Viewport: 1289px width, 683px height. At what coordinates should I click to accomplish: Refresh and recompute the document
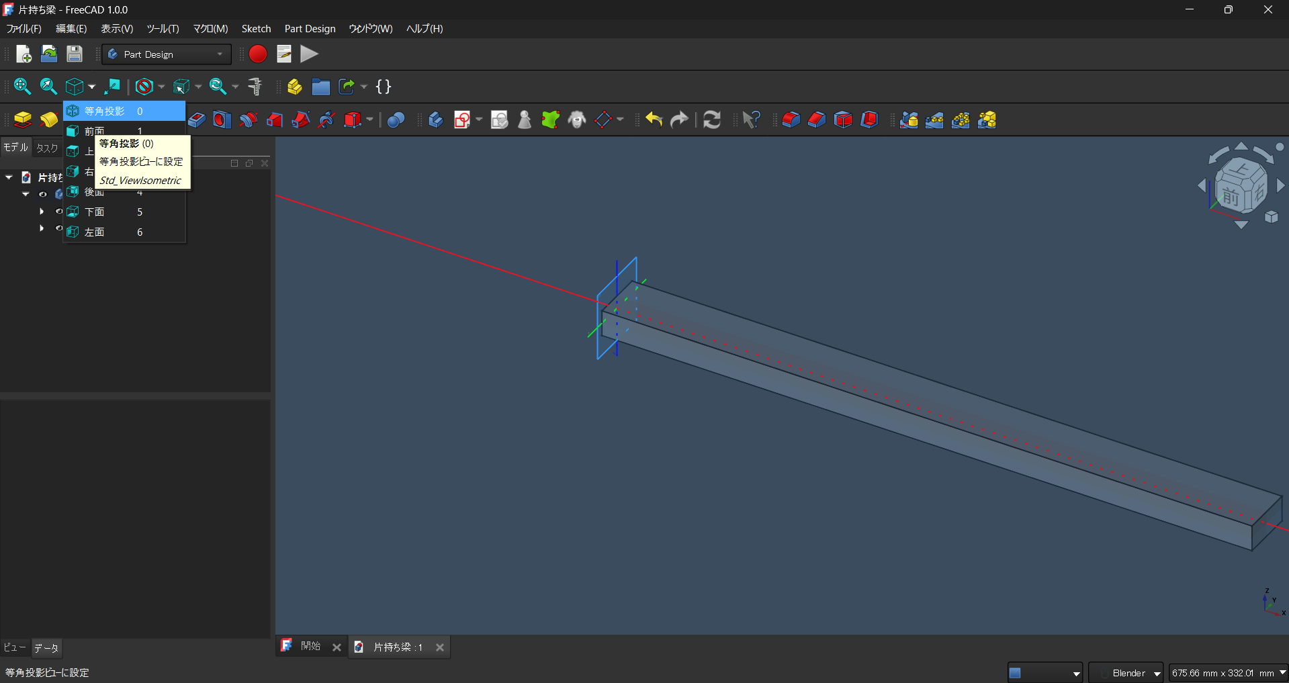[712, 120]
